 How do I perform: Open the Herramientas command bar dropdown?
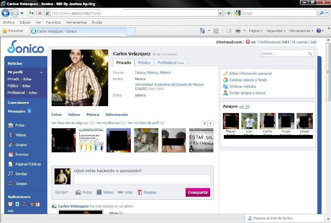click(301, 31)
